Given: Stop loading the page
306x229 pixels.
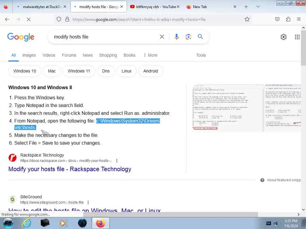Looking at the screenshot, I should [x=28, y=19].
